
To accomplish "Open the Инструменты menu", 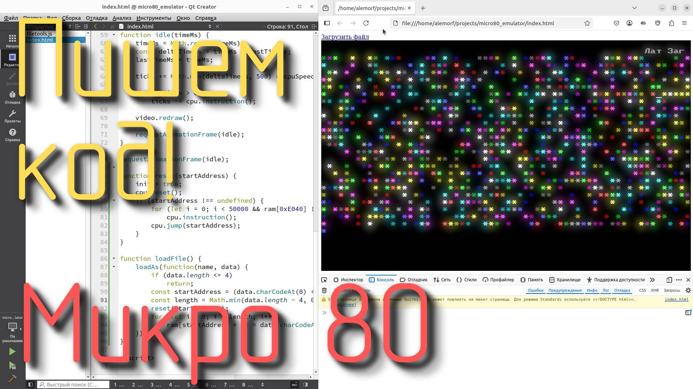I will pos(154,18).
